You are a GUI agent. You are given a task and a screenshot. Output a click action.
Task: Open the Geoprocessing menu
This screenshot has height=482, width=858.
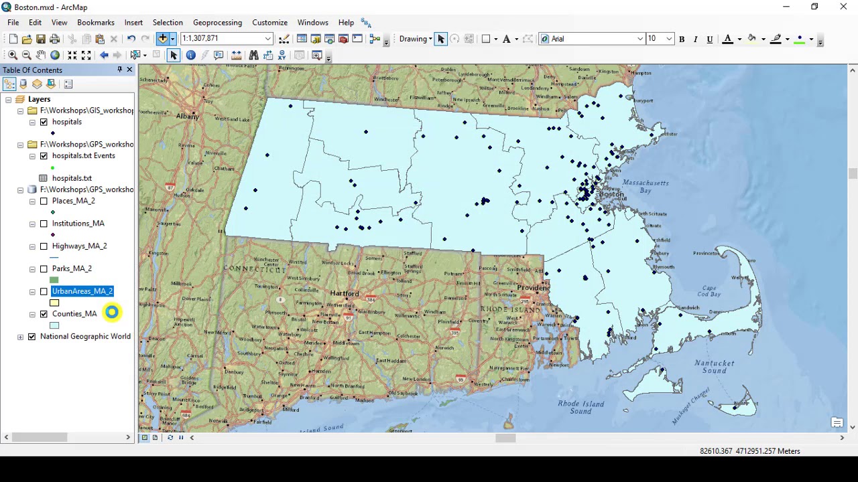coord(217,23)
